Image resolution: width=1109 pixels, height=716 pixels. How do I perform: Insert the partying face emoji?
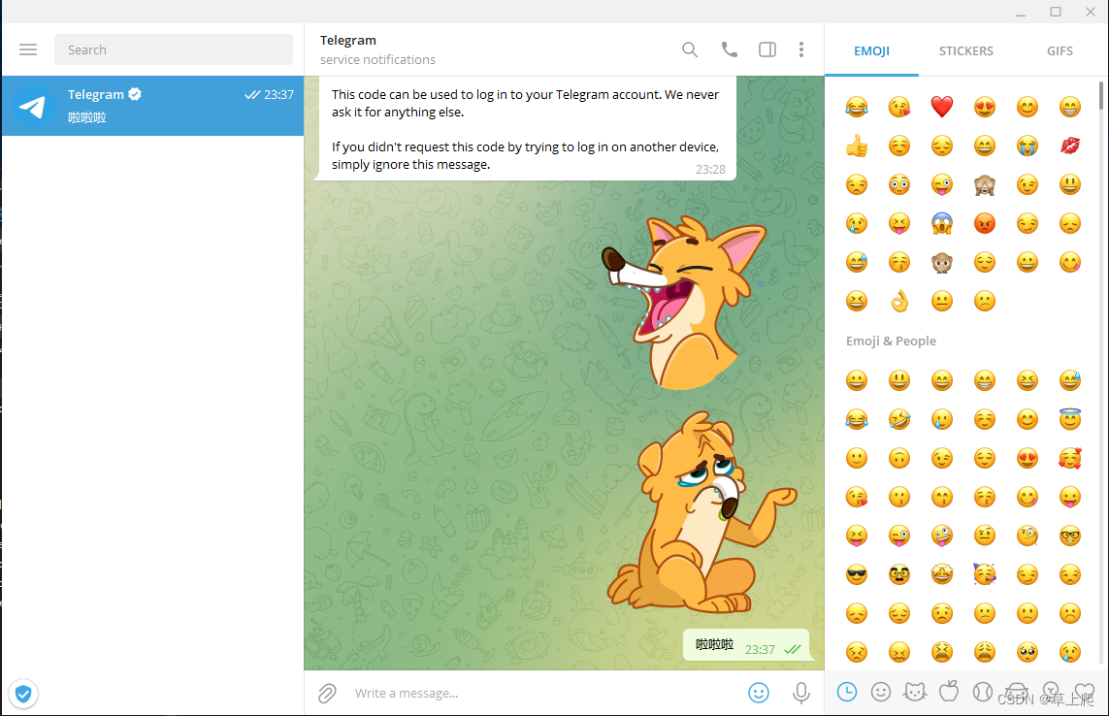[985, 574]
